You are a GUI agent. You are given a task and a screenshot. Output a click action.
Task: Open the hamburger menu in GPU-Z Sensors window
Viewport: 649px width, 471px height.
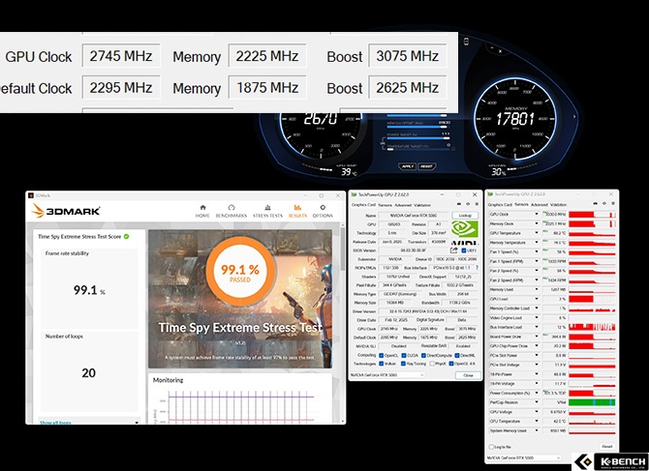tap(613, 204)
